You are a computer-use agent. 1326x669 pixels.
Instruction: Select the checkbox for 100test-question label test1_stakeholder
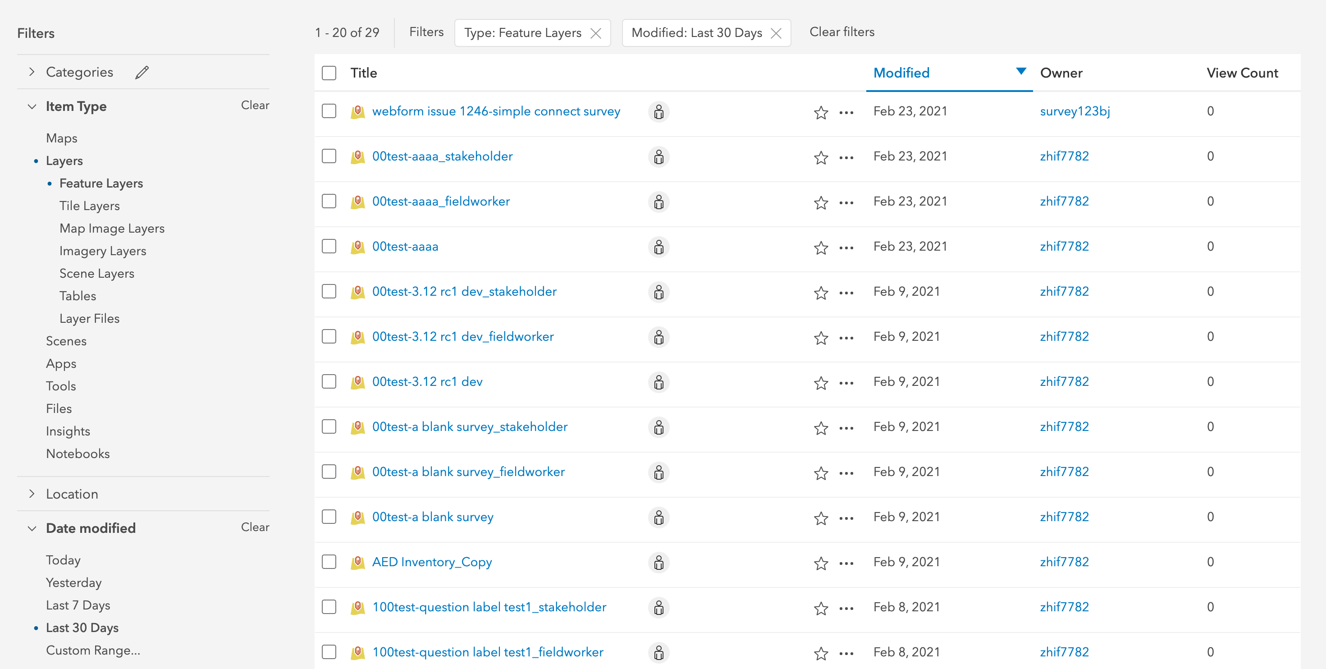(x=329, y=607)
